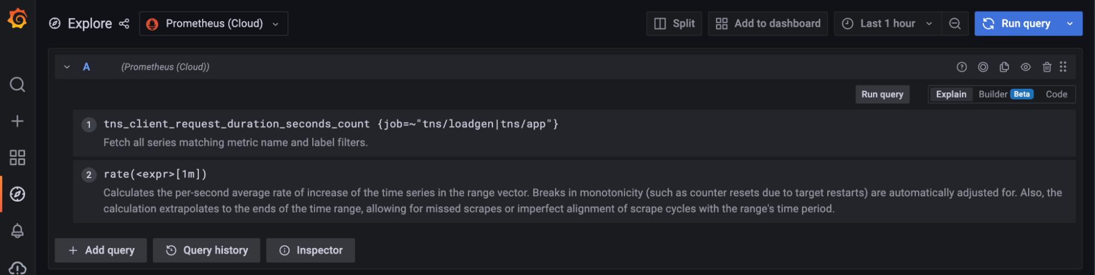Open the Alerting bell icon

tap(18, 231)
